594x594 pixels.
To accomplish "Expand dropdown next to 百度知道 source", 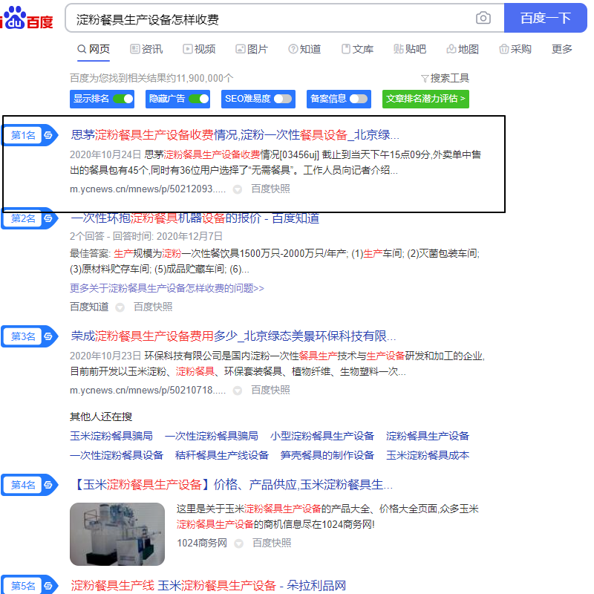I will (x=120, y=307).
